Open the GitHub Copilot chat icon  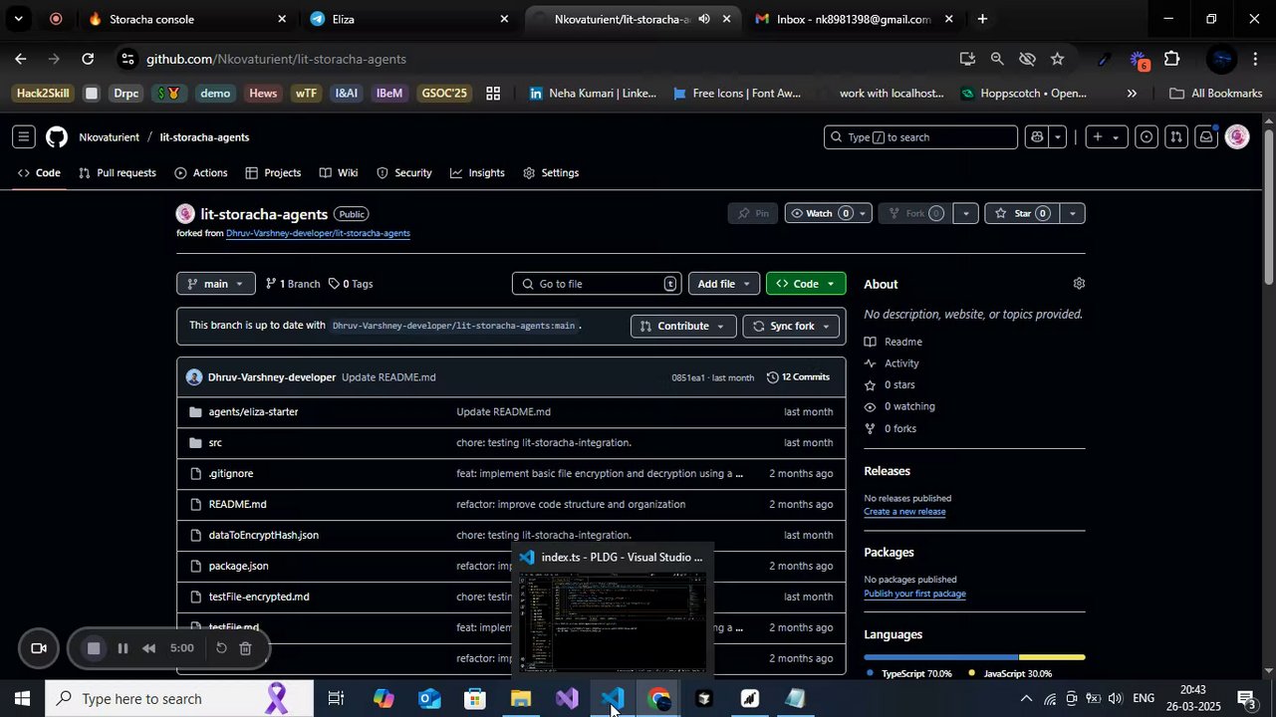click(1037, 137)
